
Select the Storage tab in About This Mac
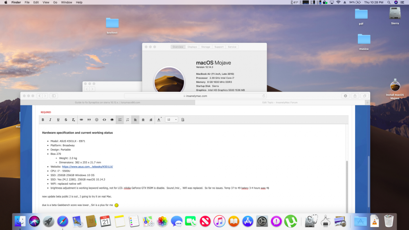click(x=206, y=47)
